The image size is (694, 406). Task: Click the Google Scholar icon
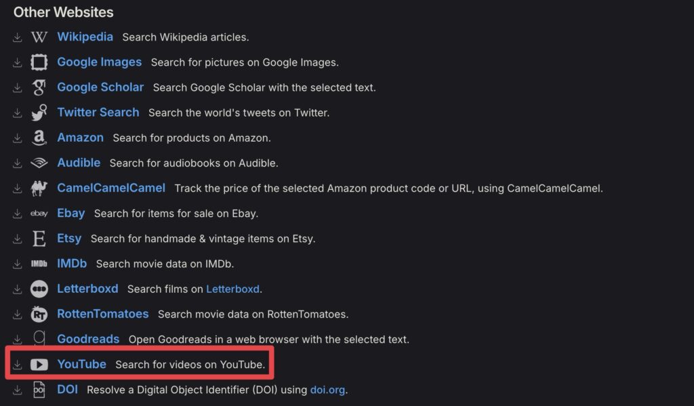(39, 87)
